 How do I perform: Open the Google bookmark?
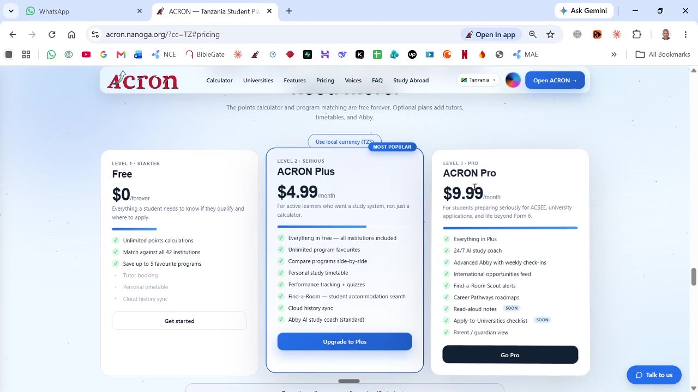tap(104, 54)
